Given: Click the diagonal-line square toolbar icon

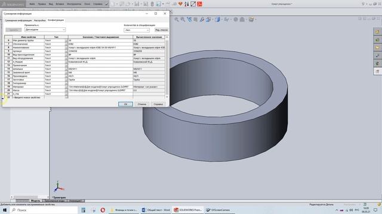Looking at the screenshot, I should click(193, 4).
